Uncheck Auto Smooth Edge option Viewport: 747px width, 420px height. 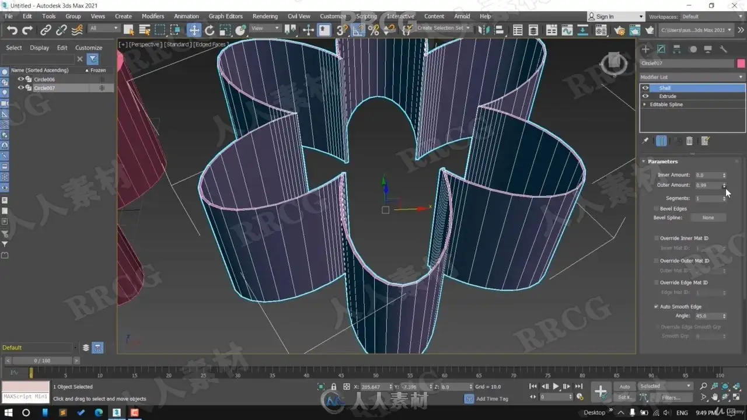(657, 307)
